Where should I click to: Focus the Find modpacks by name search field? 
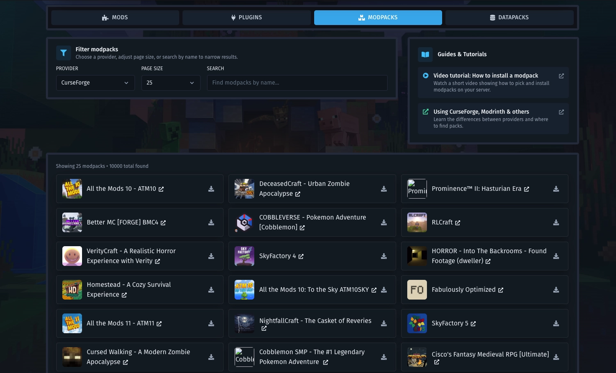pyautogui.click(x=297, y=83)
